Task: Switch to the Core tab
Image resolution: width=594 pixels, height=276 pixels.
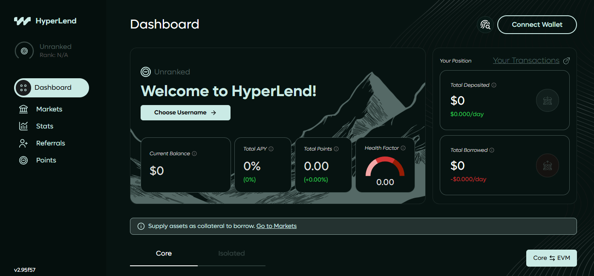Action: coord(164,254)
